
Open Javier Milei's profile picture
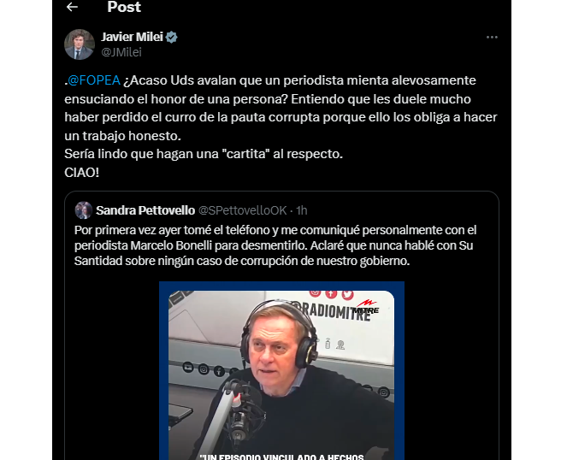(x=80, y=44)
